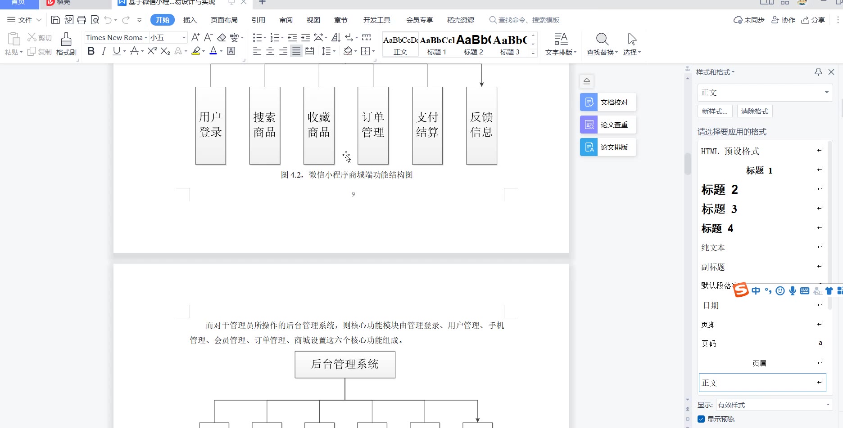This screenshot has width=843, height=428.
Task: Open the font name dropdown
Action: pyautogui.click(x=145, y=38)
